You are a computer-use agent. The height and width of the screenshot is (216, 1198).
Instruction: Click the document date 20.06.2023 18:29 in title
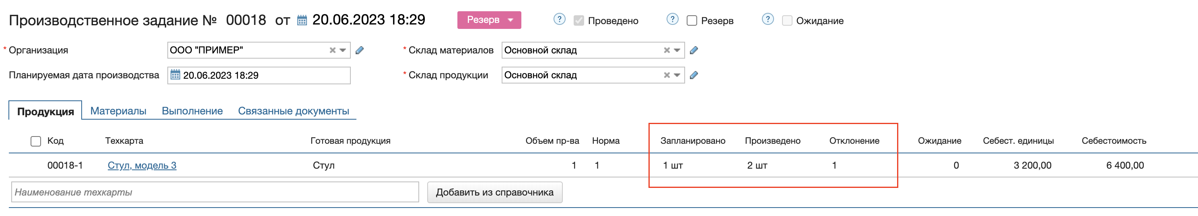pyautogui.click(x=369, y=20)
